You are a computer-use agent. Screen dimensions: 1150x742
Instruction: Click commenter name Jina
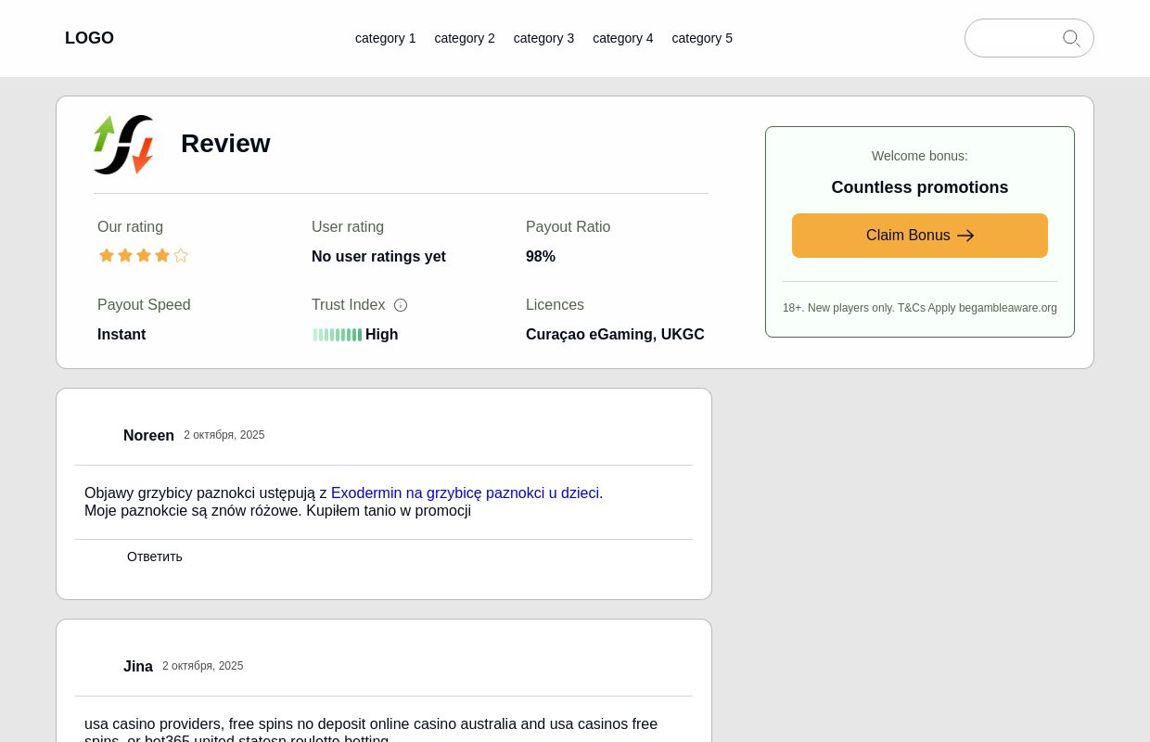coord(138,666)
